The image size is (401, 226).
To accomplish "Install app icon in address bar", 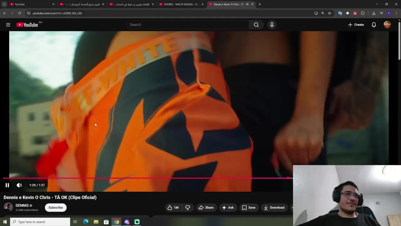I will tap(316, 13).
